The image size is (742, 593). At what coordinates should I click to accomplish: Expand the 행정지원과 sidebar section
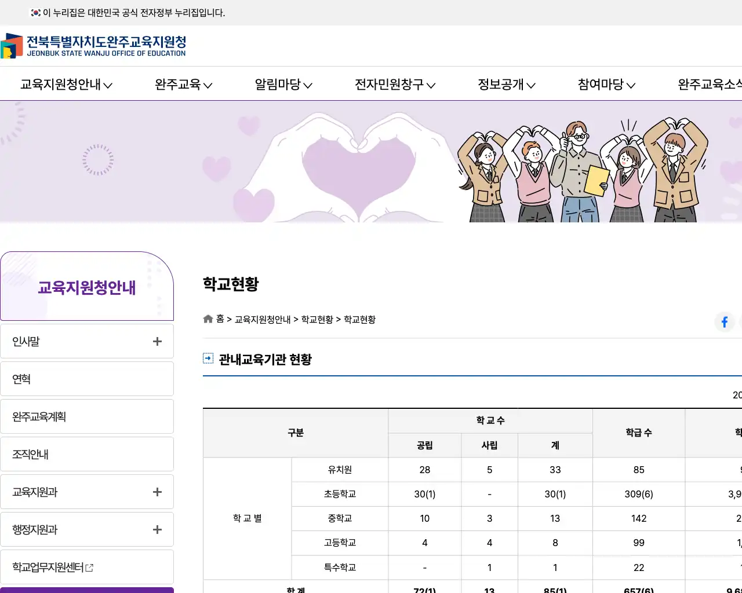coord(157,529)
